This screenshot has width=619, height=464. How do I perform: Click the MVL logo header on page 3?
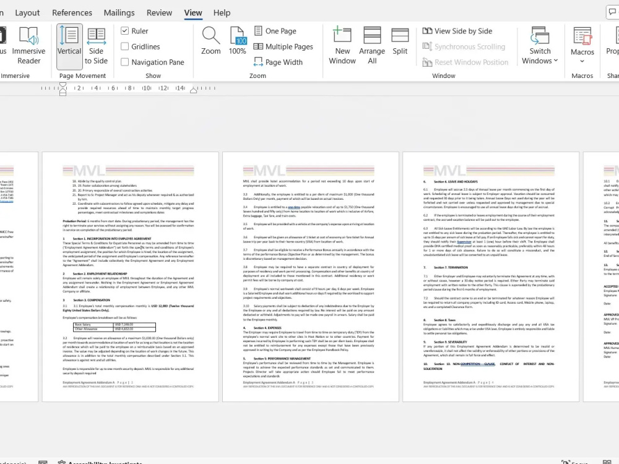pos(309,171)
